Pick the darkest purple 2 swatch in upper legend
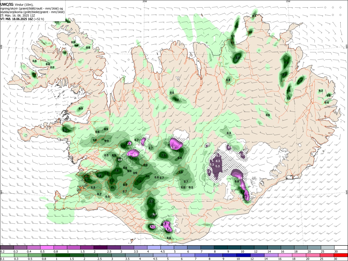This screenshot has height=261, width=348. (x=100, y=247)
